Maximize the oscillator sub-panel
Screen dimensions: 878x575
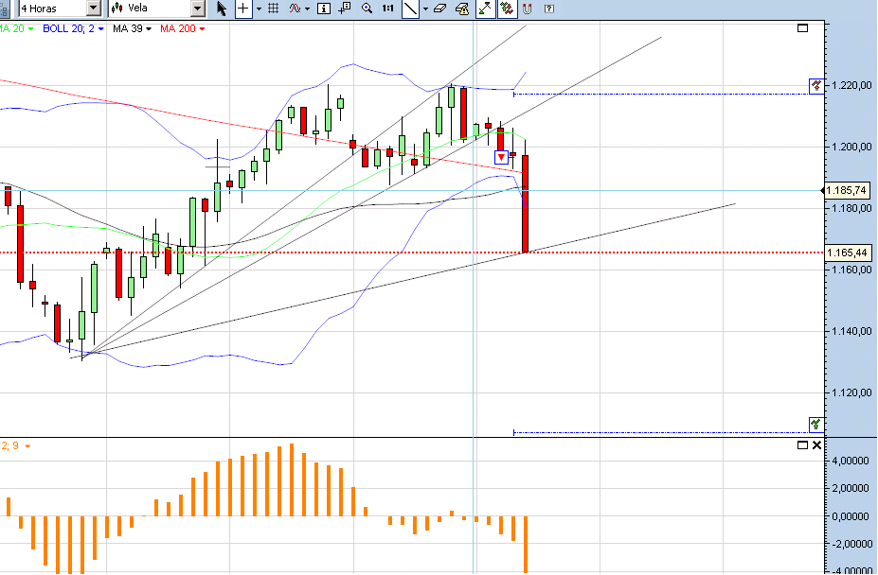point(802,445)
